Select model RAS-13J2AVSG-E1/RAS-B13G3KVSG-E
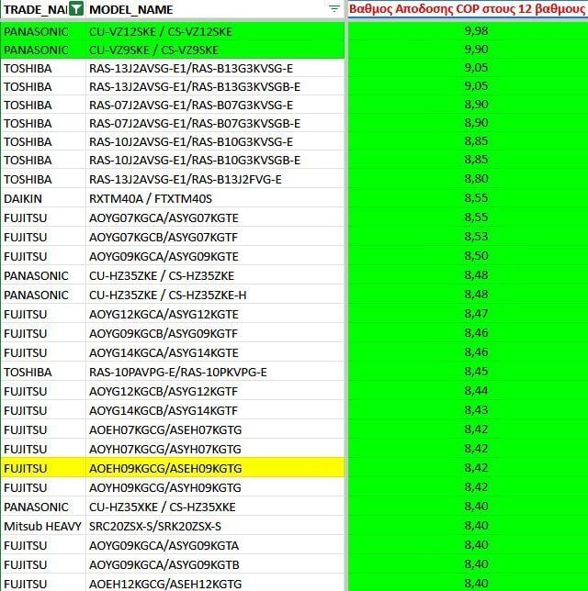This screenshot has height=591, width=588. click(191, 69)
